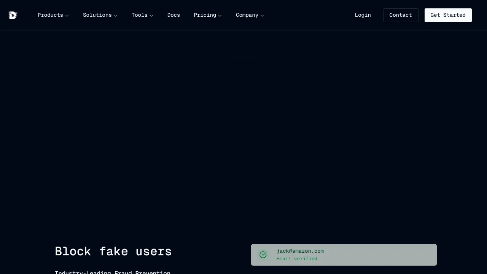Screen dimensions: 487x274
Task: Expand the Solutions menu
Action: 100,15
